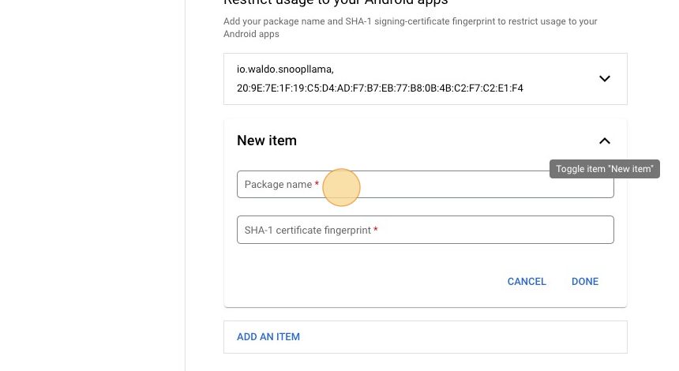Screen dimensions: 679x371
Task: Click the SHA-1 certificate fingerprint placeholder label
Action: 307,230
